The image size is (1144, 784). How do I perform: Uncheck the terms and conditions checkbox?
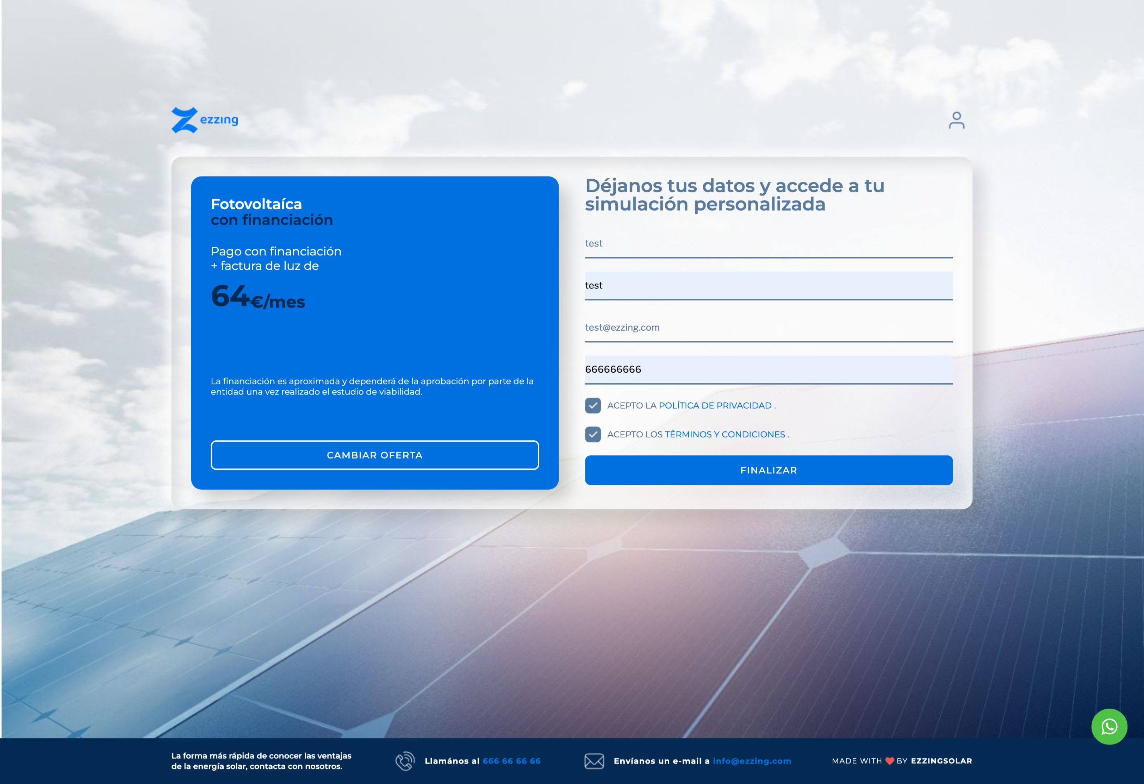point(593,435)
